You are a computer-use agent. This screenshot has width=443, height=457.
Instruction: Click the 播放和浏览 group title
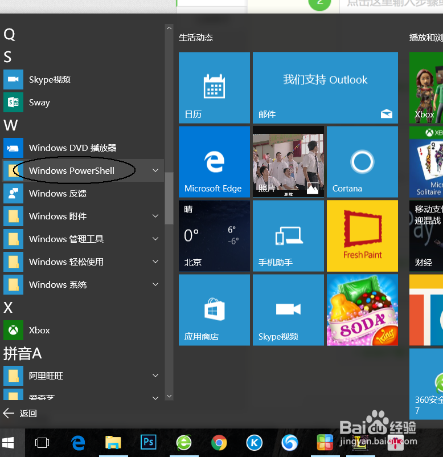(426, 37)
